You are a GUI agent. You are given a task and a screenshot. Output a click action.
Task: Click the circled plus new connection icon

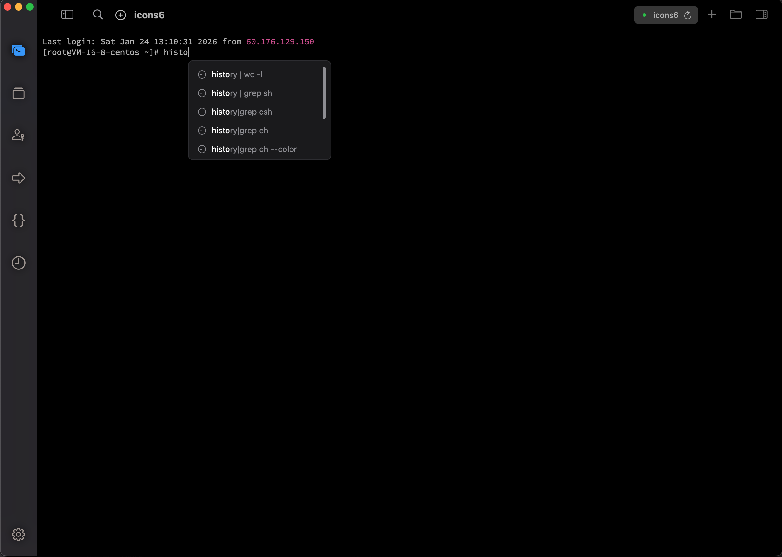tap(120, 15)
